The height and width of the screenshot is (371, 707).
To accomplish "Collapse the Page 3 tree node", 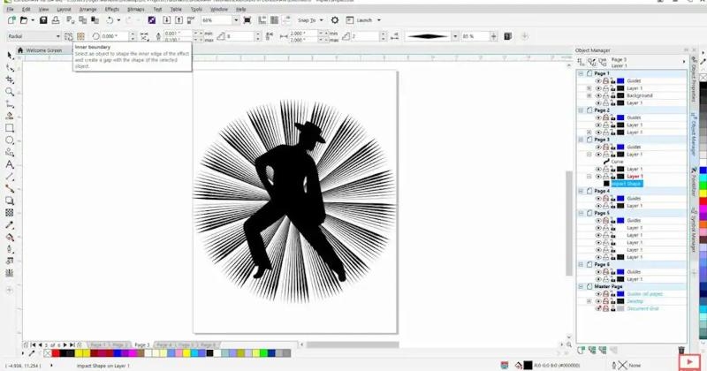I will pyautogui.click(x=581, y=140).
